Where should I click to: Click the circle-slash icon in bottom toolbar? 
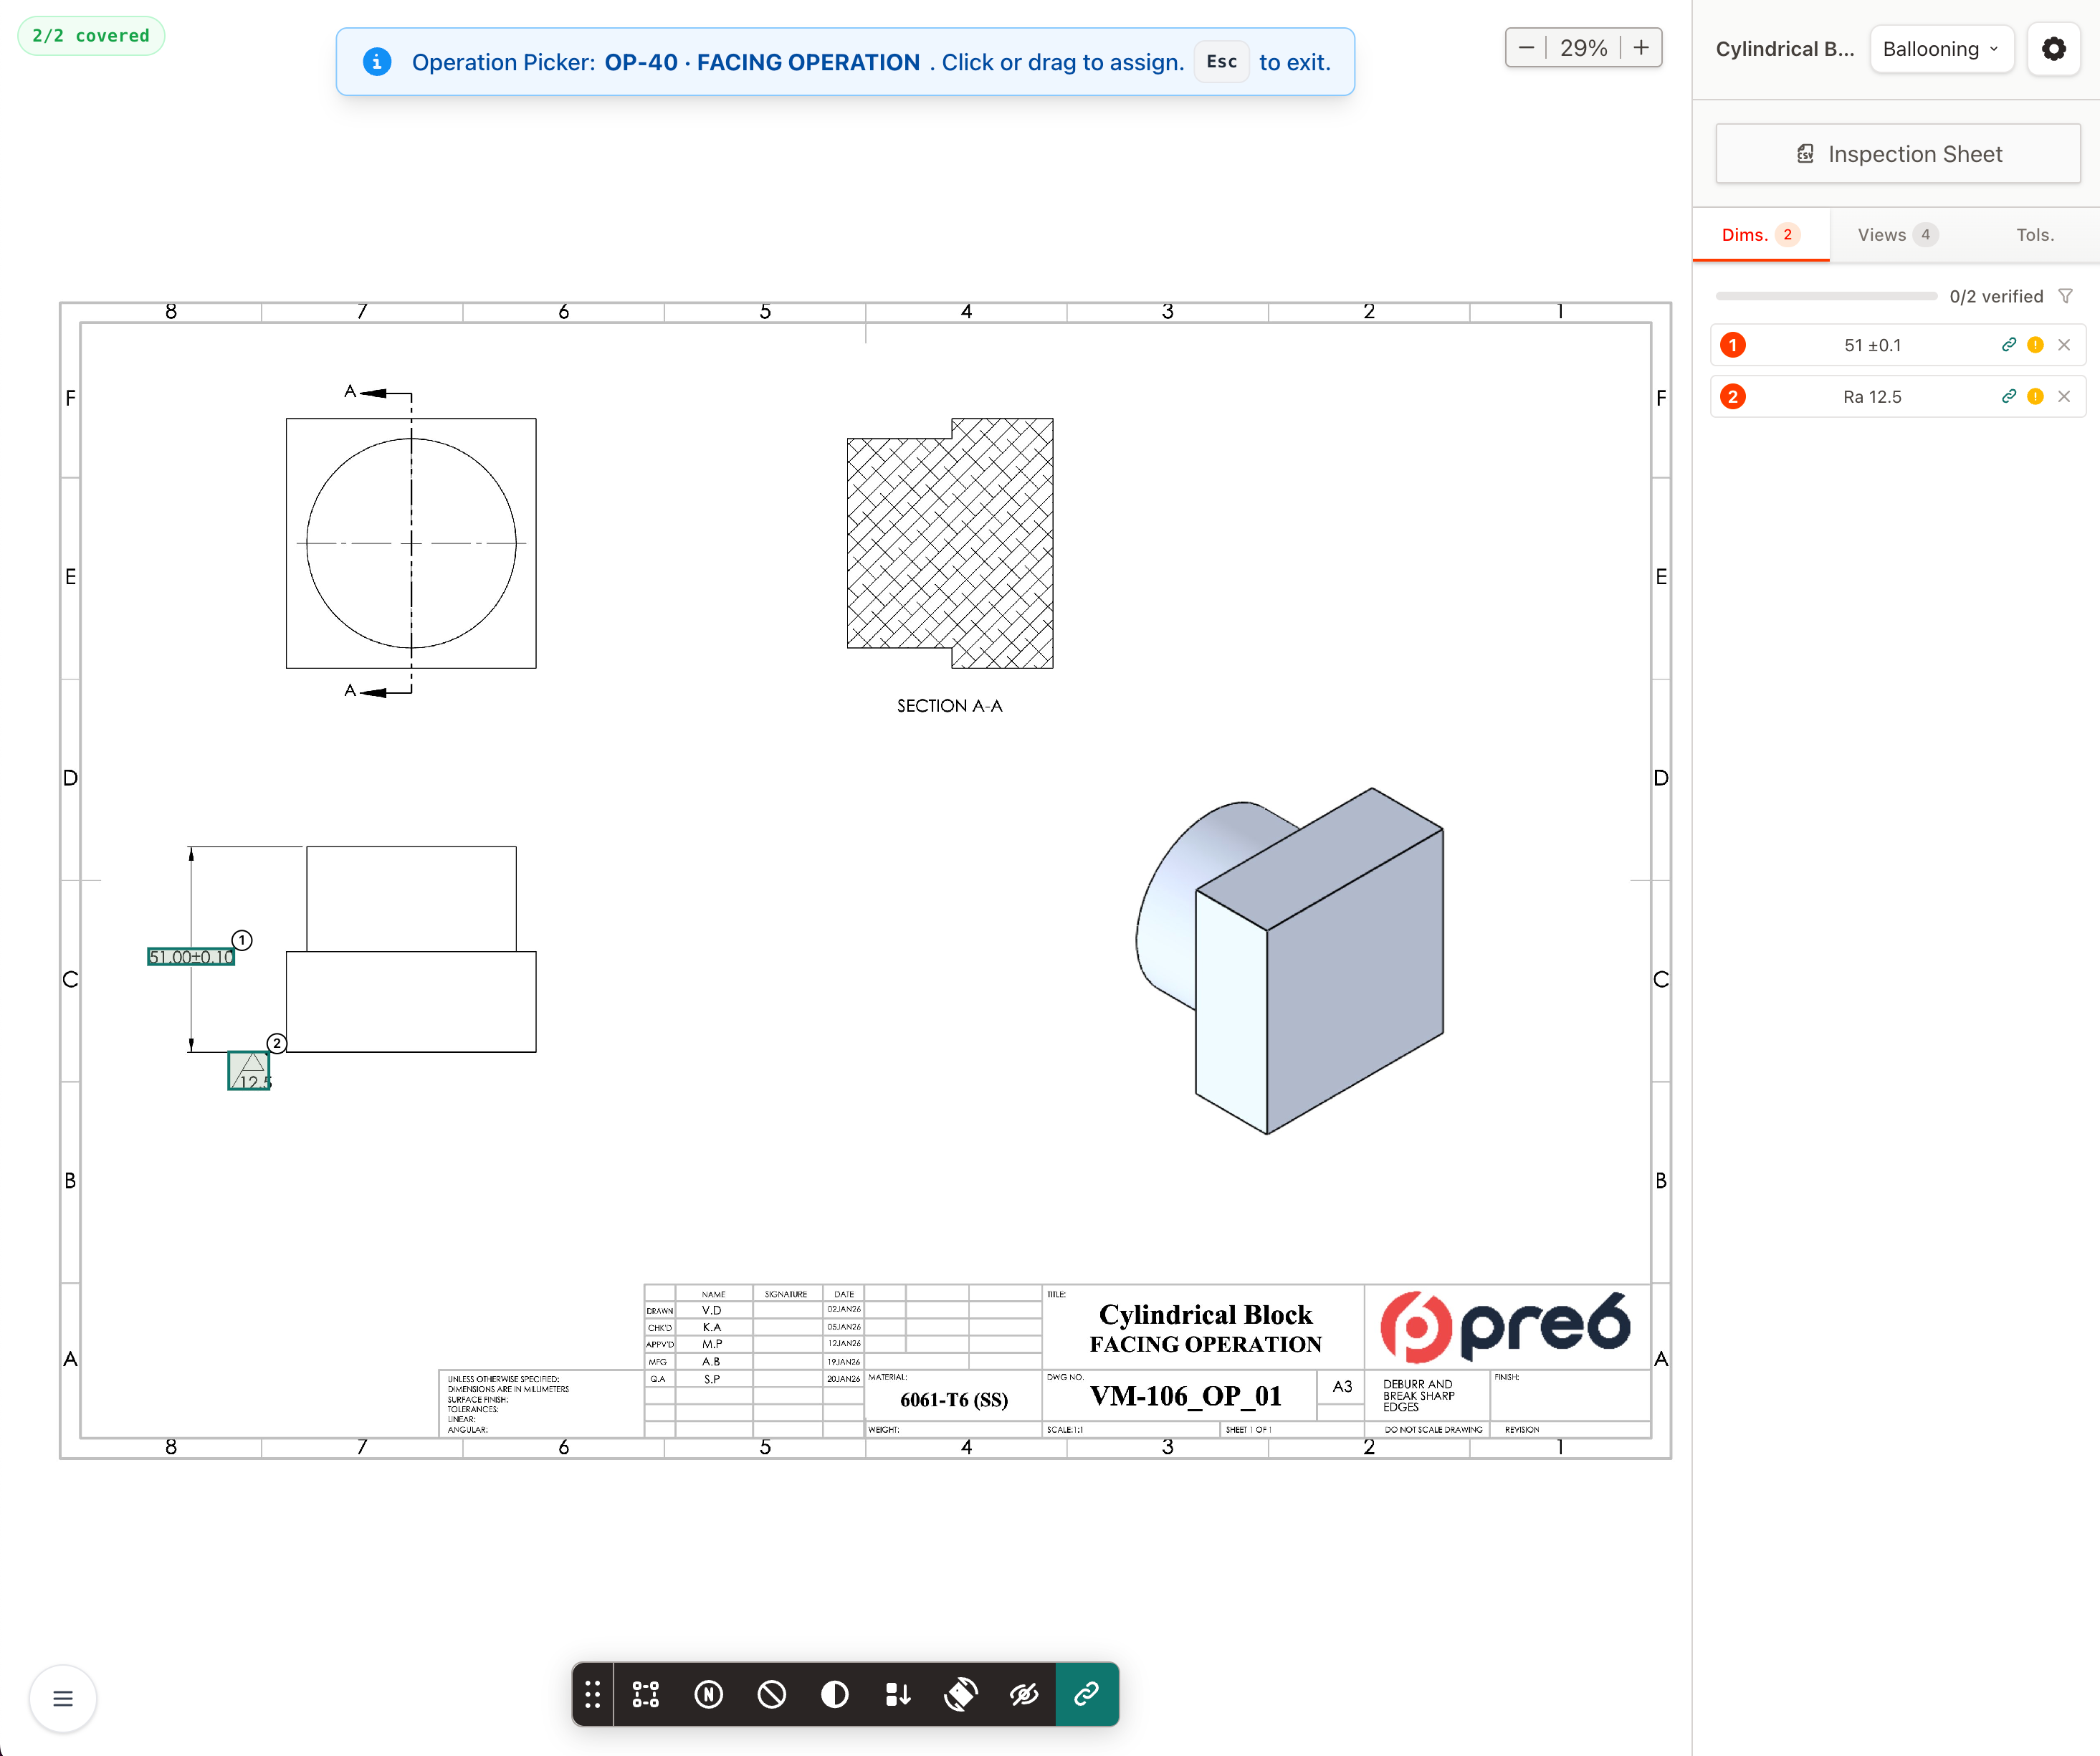click(x=771, y=1694)
